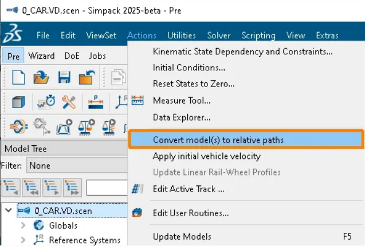
Task: Open the Edit menu
Action: click(x=68, y=35)
